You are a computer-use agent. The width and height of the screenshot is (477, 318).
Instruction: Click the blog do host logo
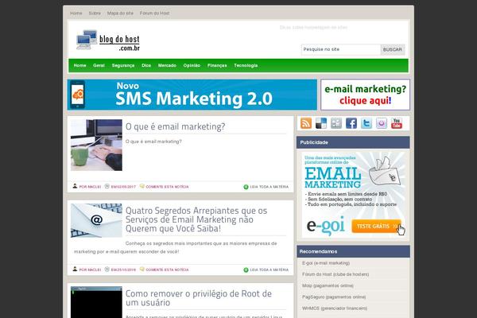tap(108, 40)
